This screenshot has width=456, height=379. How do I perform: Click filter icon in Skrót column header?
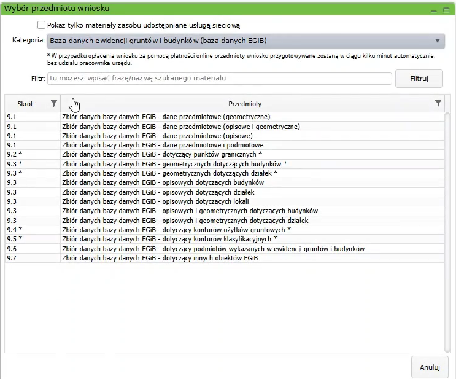click(54, 104)
